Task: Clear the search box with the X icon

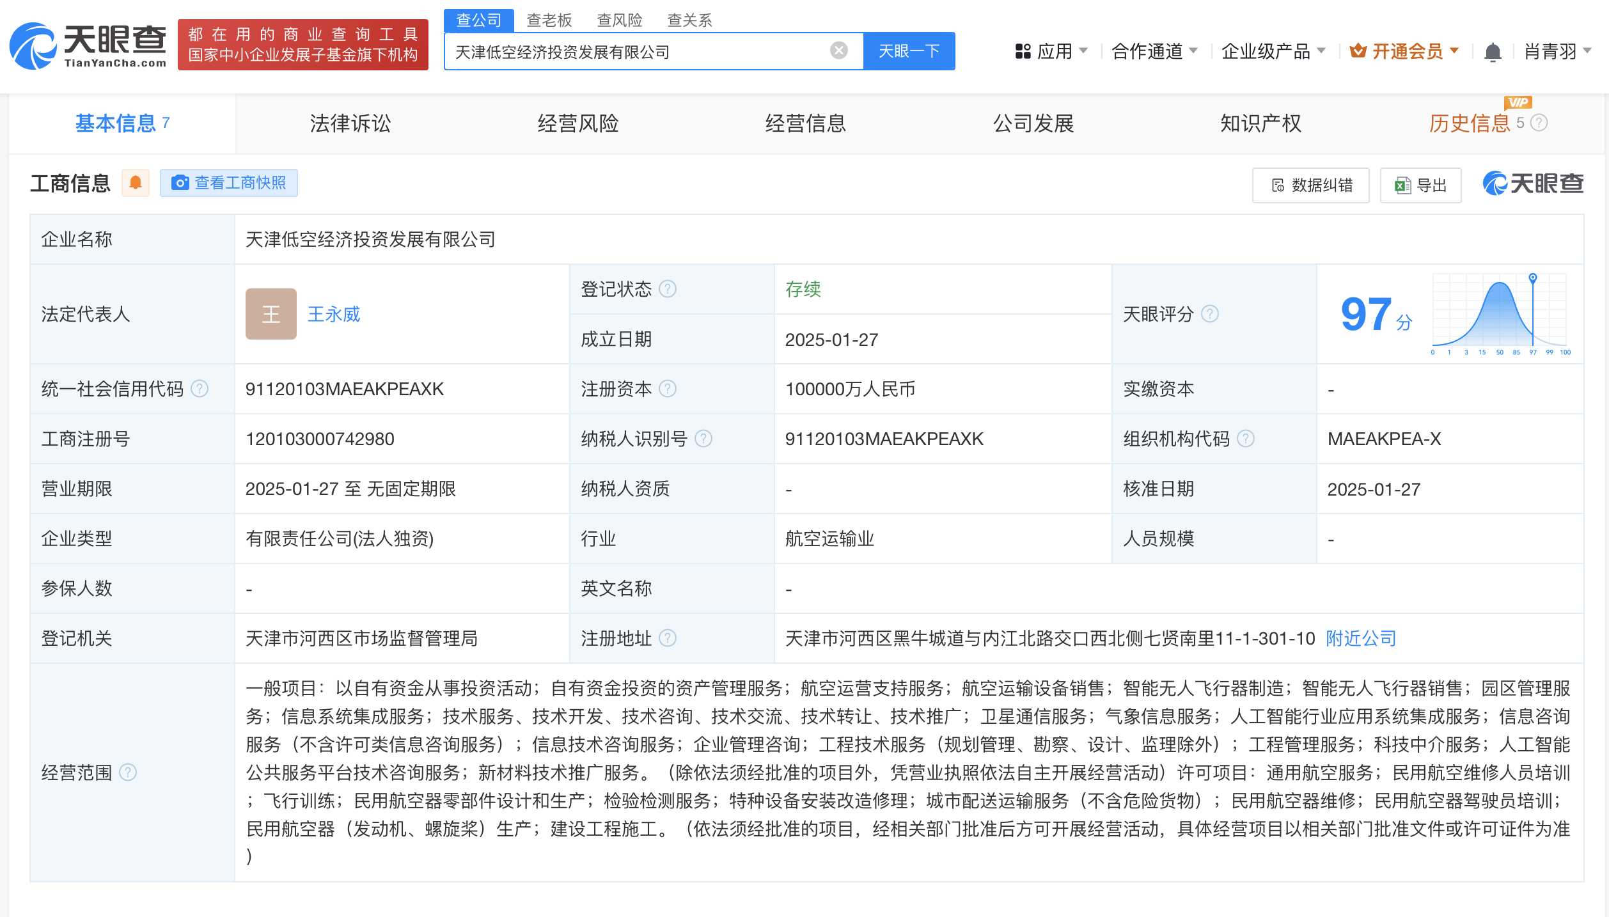Action: [838, 51]
